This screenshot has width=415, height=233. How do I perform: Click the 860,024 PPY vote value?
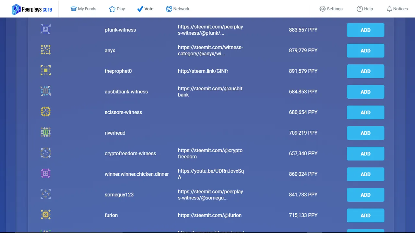click(303, 174)
